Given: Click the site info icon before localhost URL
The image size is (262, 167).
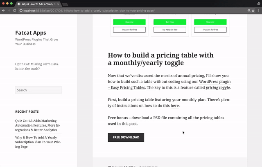Looking at the screenshot, I should (21, 10).
